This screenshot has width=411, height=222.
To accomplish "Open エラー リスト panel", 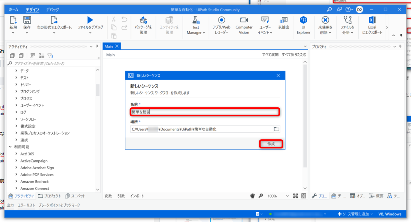I will point(26,205).
